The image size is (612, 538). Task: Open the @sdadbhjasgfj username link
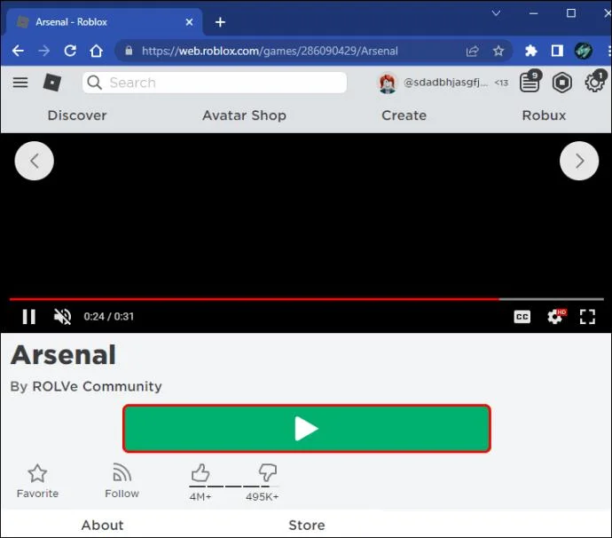coord(445,82)
